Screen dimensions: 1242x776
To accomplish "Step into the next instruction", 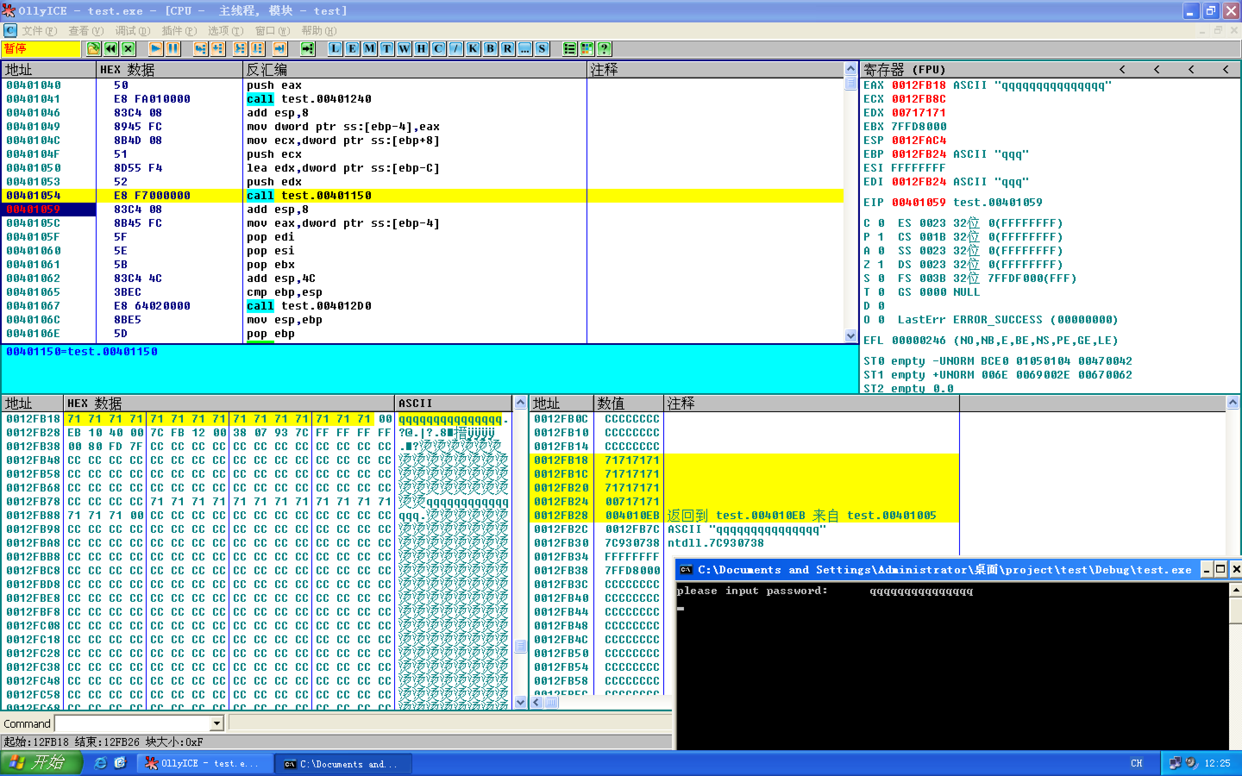I will coord(200,49).
